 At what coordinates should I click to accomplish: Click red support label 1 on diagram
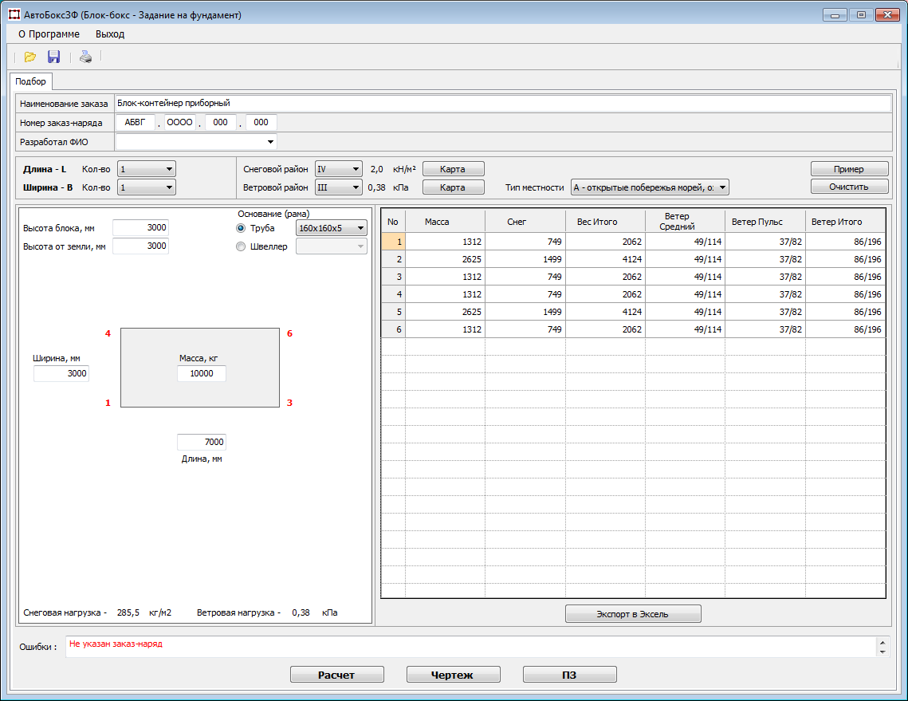click(108, 403)
